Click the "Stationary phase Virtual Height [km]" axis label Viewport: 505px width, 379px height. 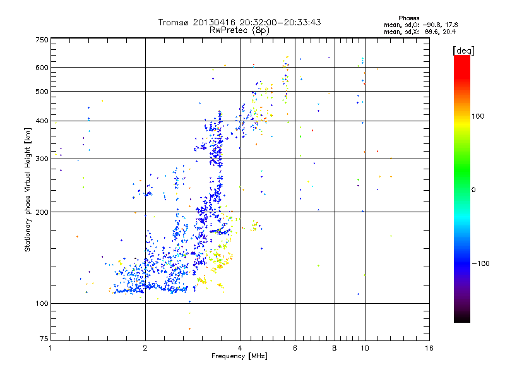pyautogui.click(x=27, y=189)
